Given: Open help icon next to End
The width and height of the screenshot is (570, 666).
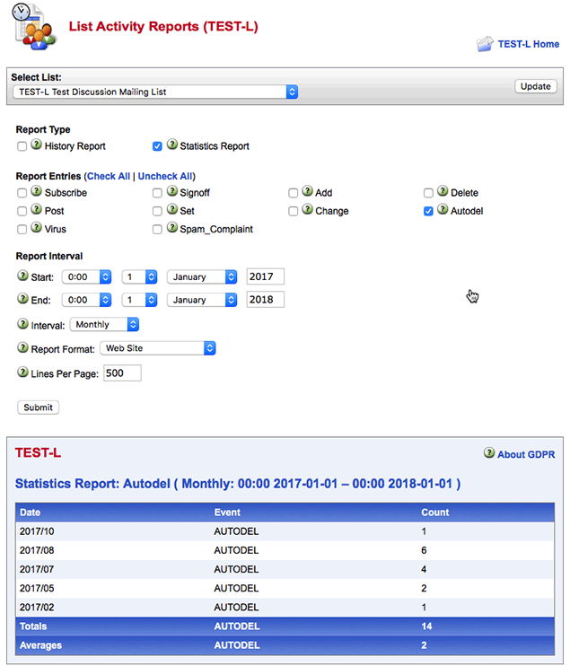Looking at the screenshot, I should pos(22,299).
